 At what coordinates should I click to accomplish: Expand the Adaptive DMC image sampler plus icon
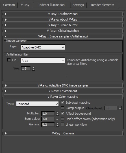click(6, 86)
